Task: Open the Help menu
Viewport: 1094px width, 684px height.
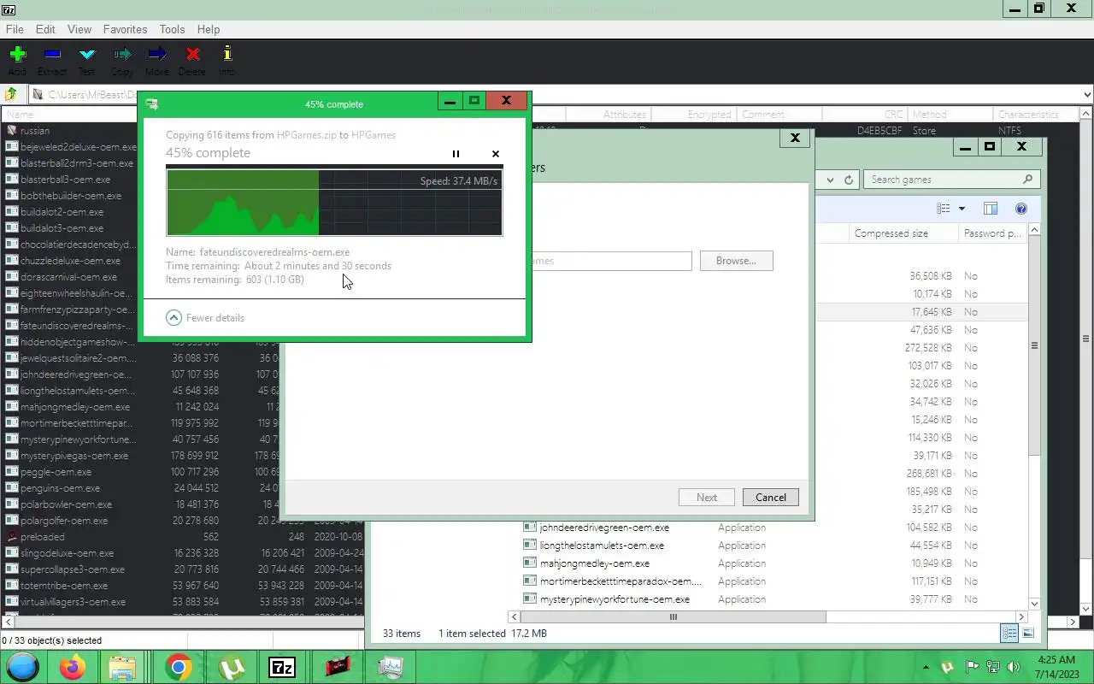Action: [209, 29]
